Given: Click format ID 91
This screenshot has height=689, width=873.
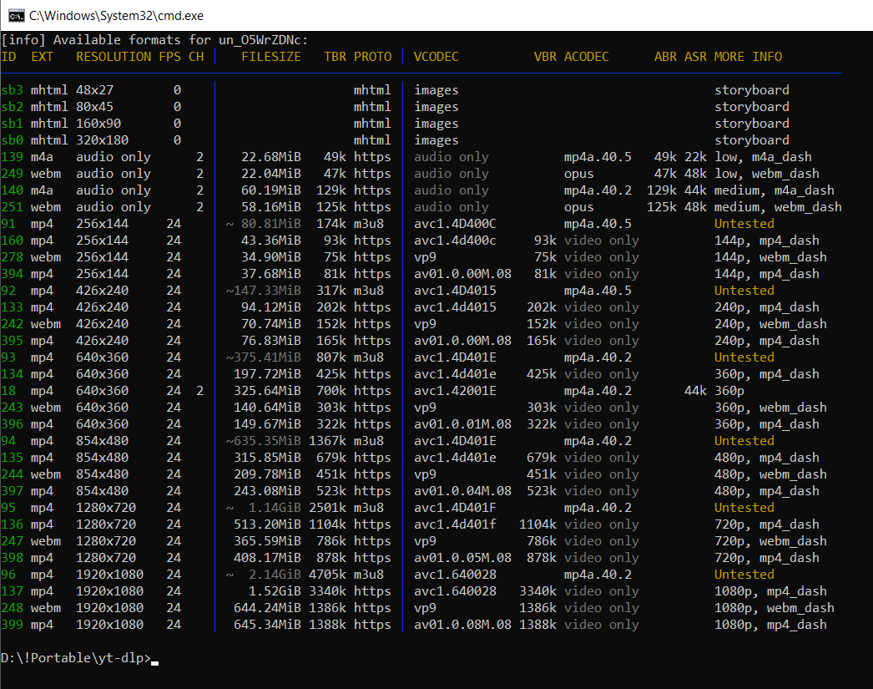Looking at the screenshot, I should pyautogui.click(x=8, y=224).
